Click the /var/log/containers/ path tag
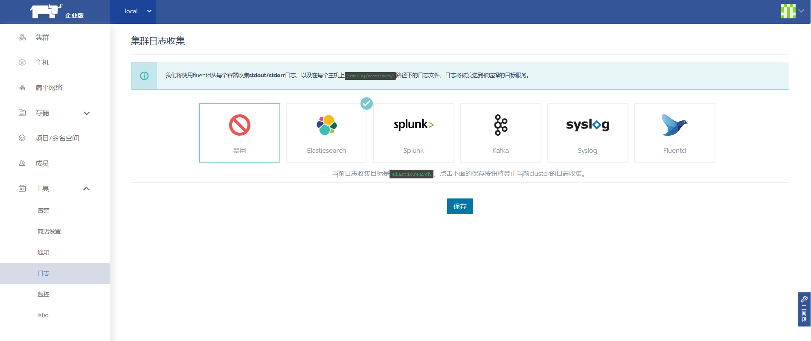811x341 pixels. click(x=370, y=76)
